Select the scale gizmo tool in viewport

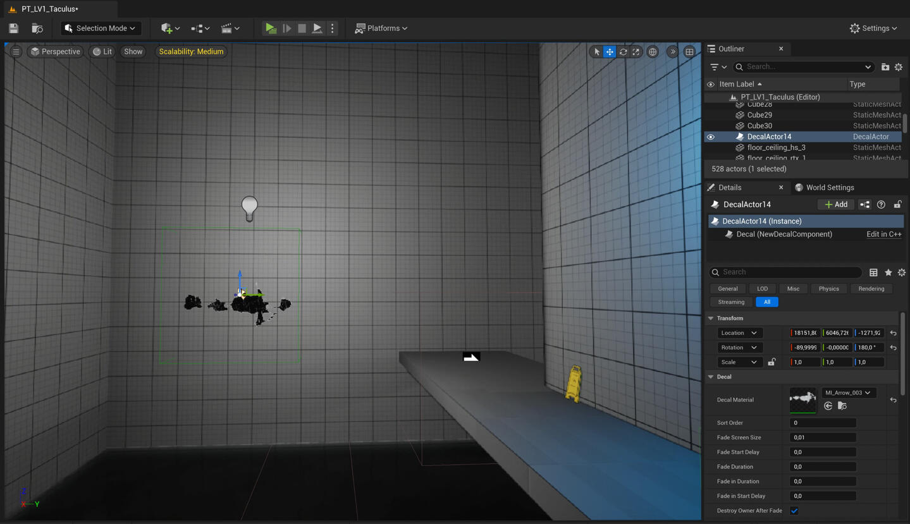tap(636, 52)
